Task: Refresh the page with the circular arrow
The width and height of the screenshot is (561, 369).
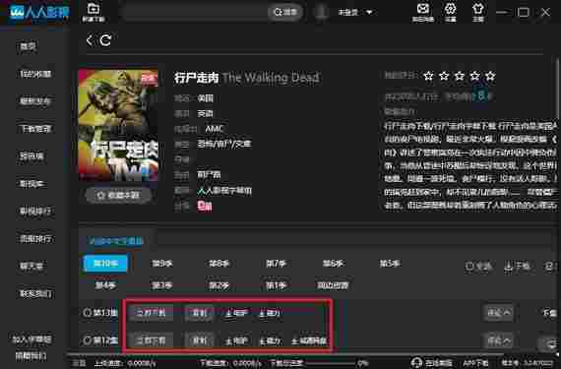Action: pos(105,40)
